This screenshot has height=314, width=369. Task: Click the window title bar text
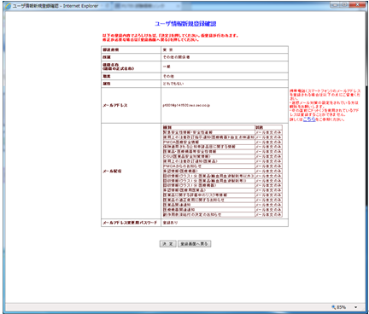(x=56, y=6)
